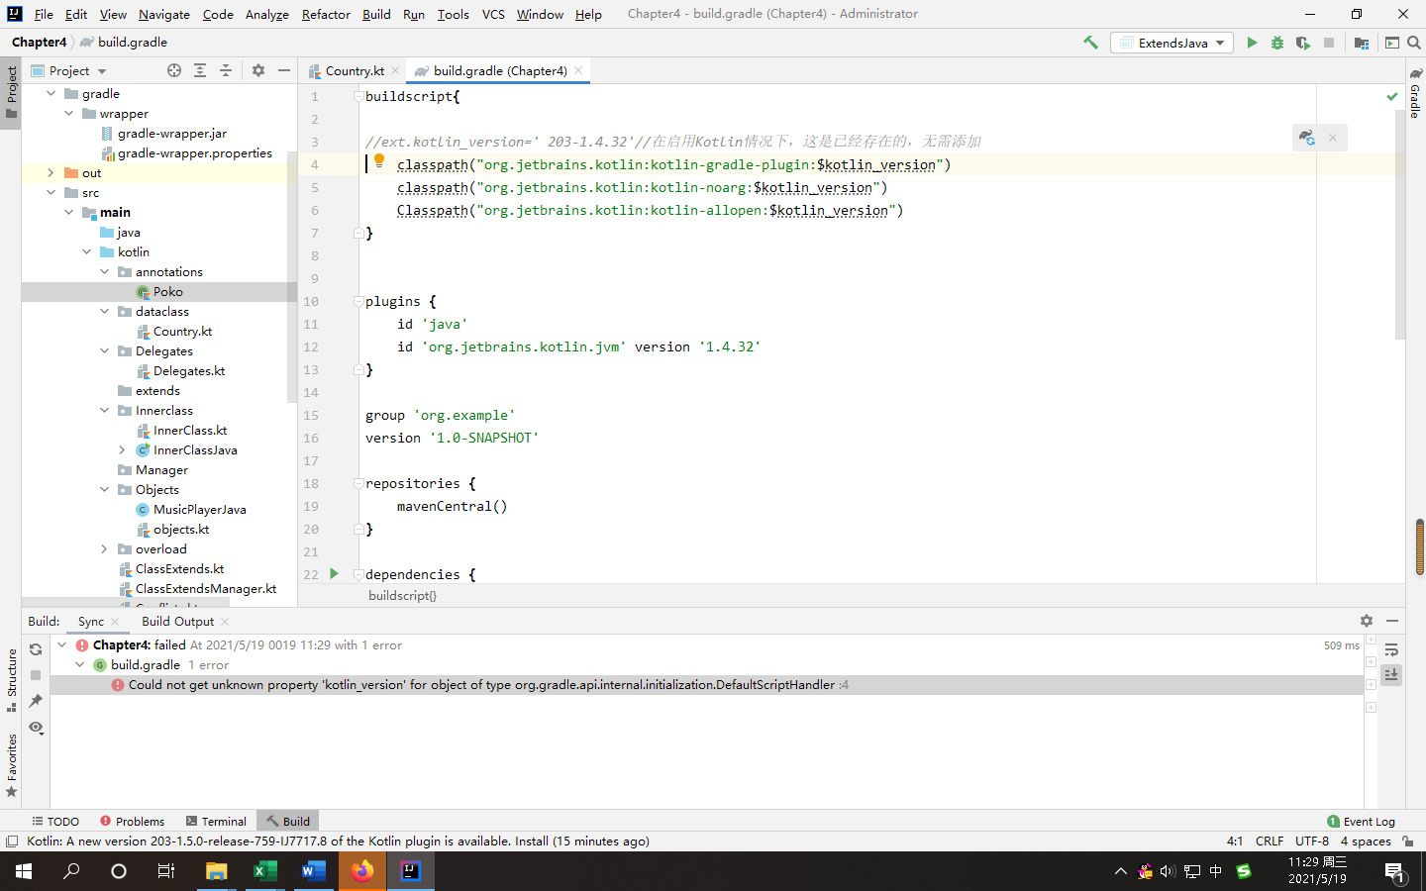Click the Windows Start button

click(24, 871)
